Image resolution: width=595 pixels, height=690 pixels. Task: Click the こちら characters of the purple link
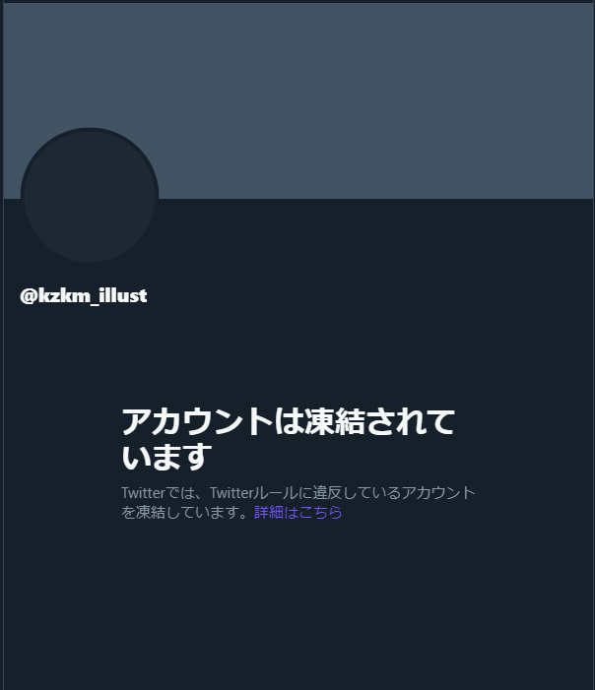pos(320,512)
